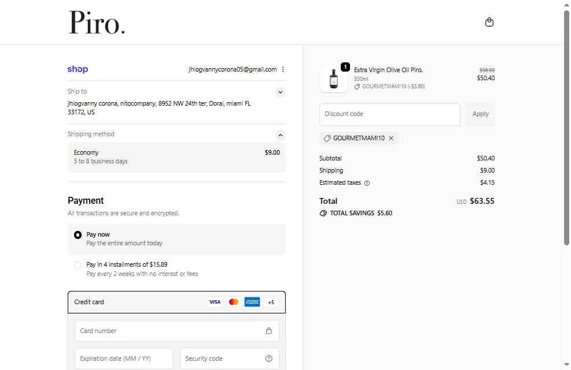Click the American Express icon

coord(252,302)
